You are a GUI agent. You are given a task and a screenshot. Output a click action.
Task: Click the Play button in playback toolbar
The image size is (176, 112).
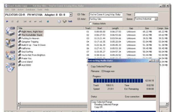(x=7, y=21)
